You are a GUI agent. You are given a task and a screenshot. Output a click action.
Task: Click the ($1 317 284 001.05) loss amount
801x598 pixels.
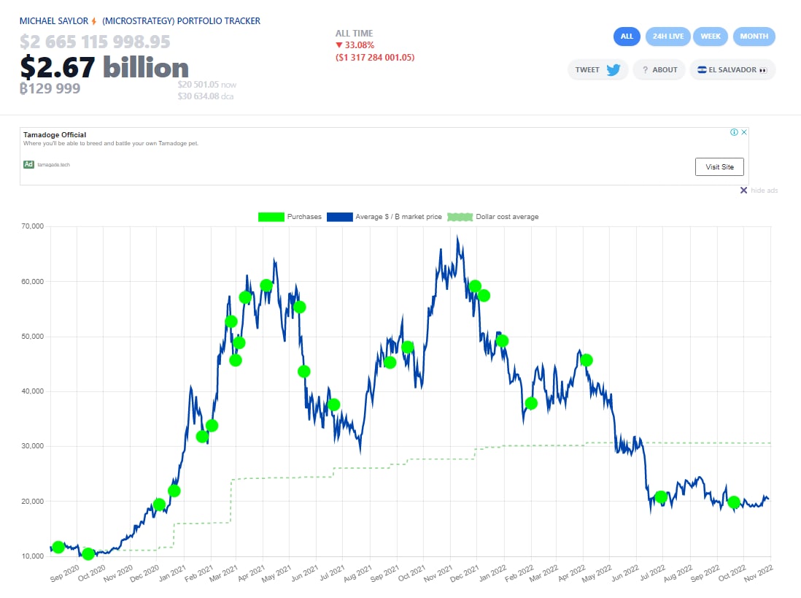pos(375,57)
